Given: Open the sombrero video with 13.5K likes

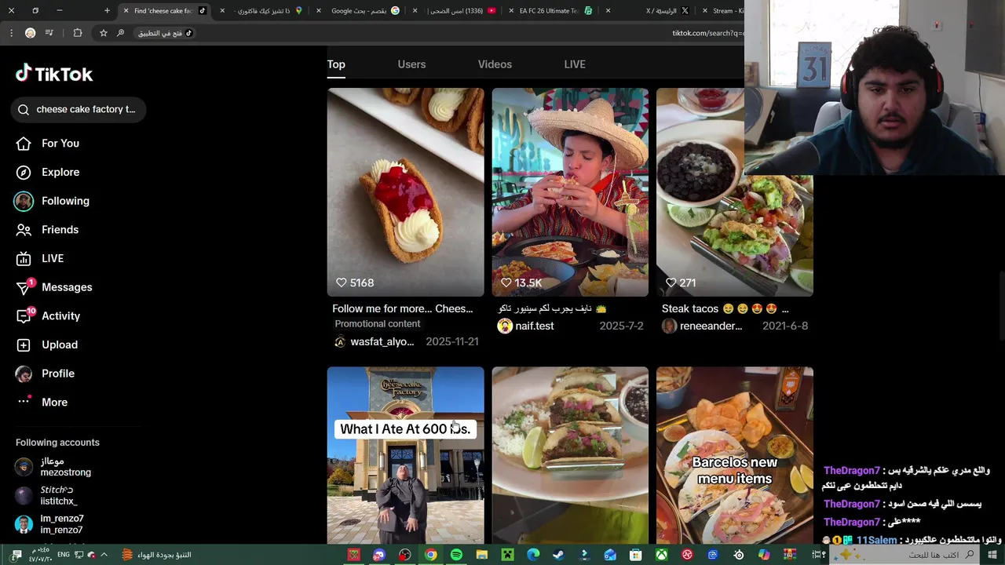Looking at the screenshot, I should [x=570, y=192].
